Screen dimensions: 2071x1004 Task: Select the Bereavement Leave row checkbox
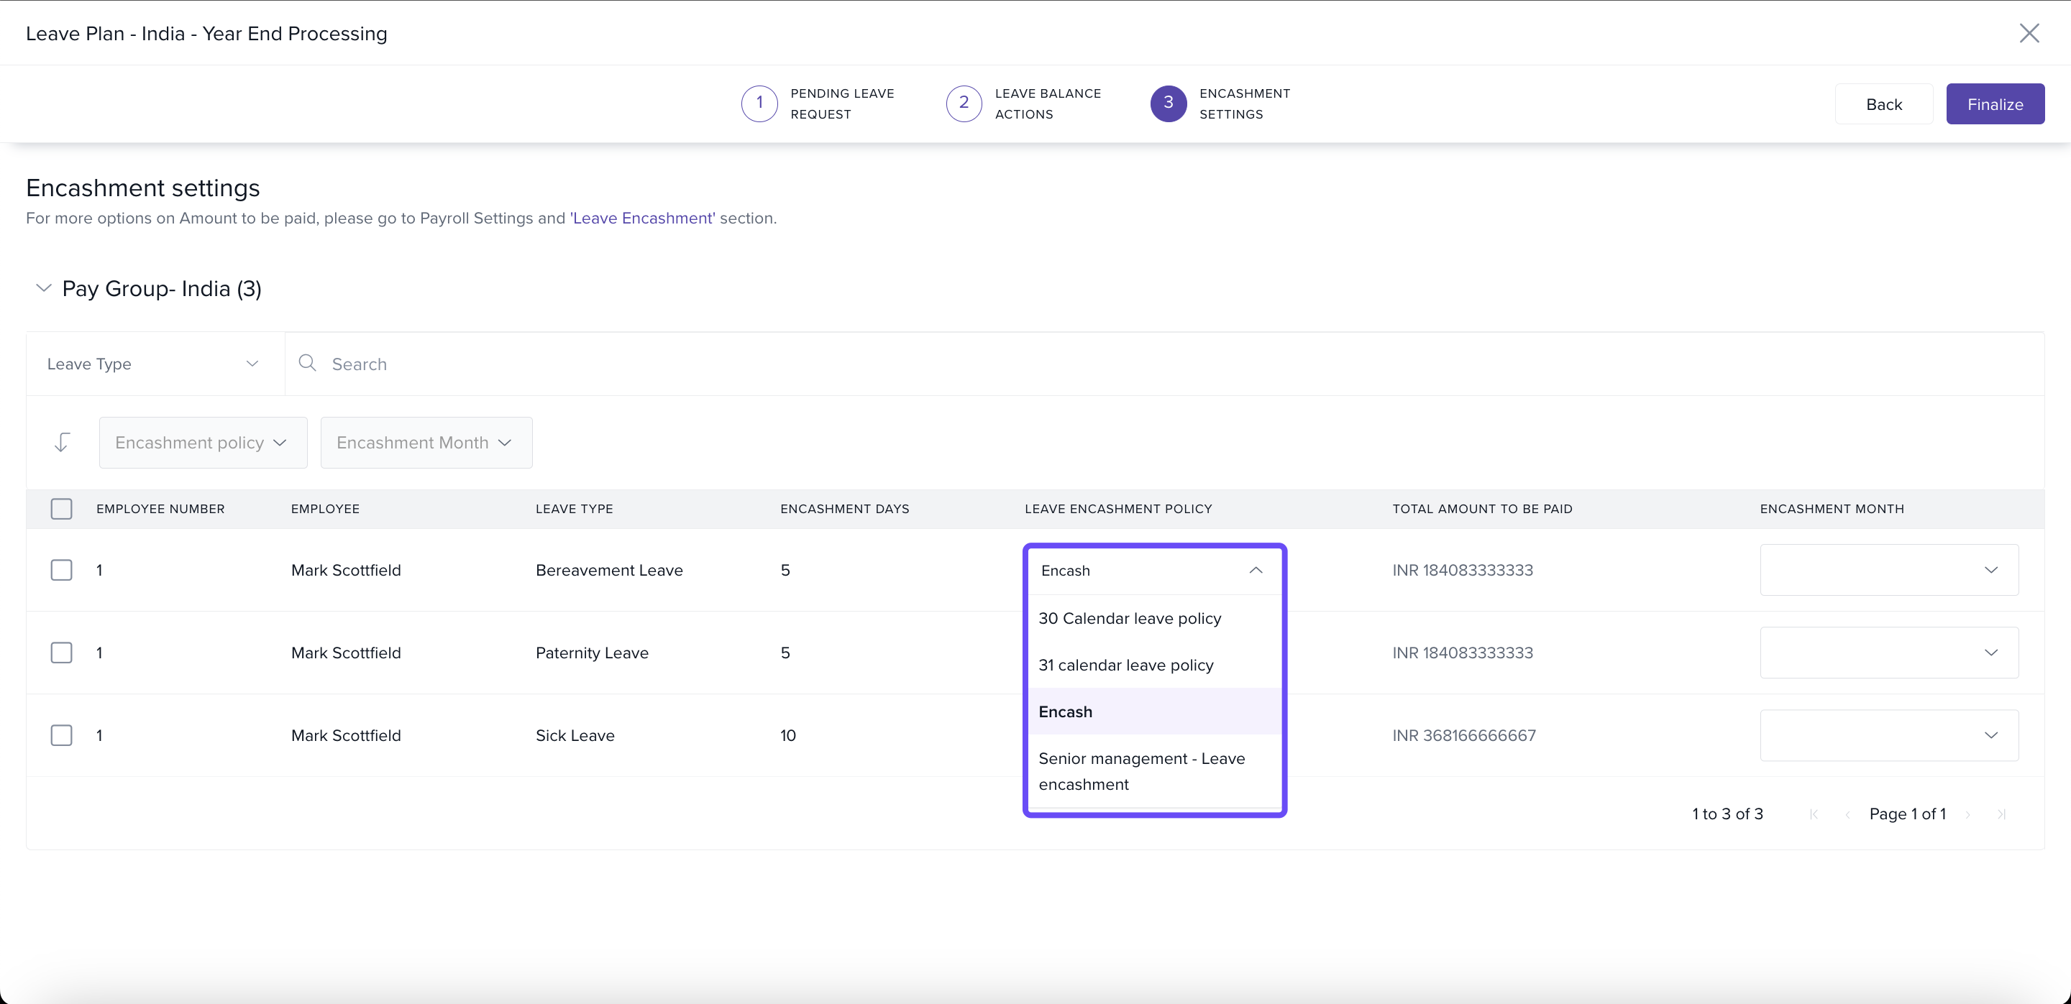(x=62, y=570)
